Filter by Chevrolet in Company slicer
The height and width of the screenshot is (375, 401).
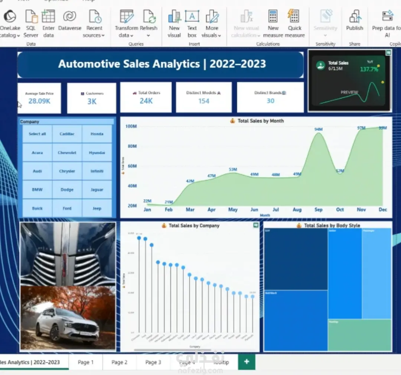[67, 152]
